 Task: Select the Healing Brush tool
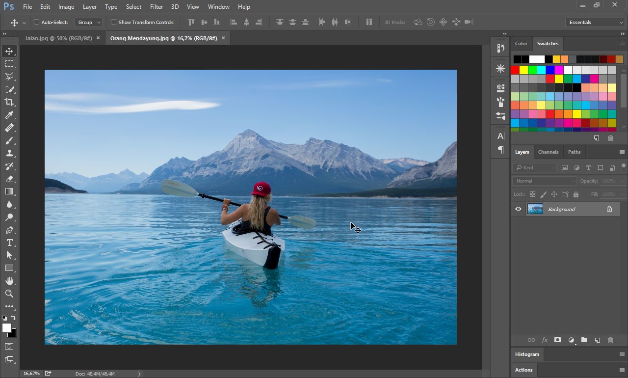coord(9,128)
